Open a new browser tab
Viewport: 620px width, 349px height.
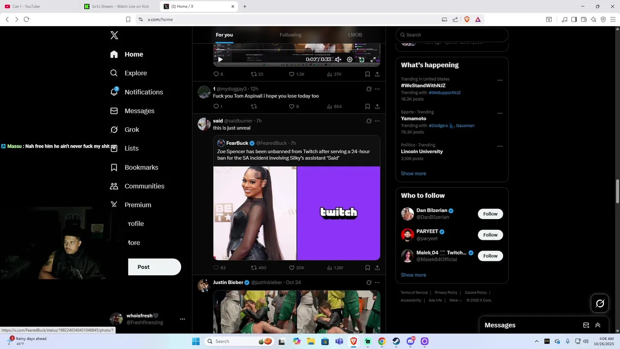coord(245,6)
